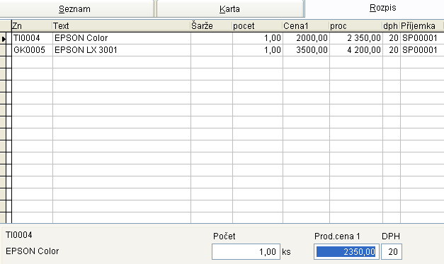444x264 pixels.
Task: Click the Text column header
Action: pyautogui.click(x=121, y=26)
